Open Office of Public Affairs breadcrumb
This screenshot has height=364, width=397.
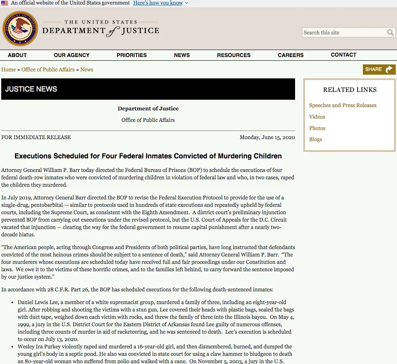point(48,69)
